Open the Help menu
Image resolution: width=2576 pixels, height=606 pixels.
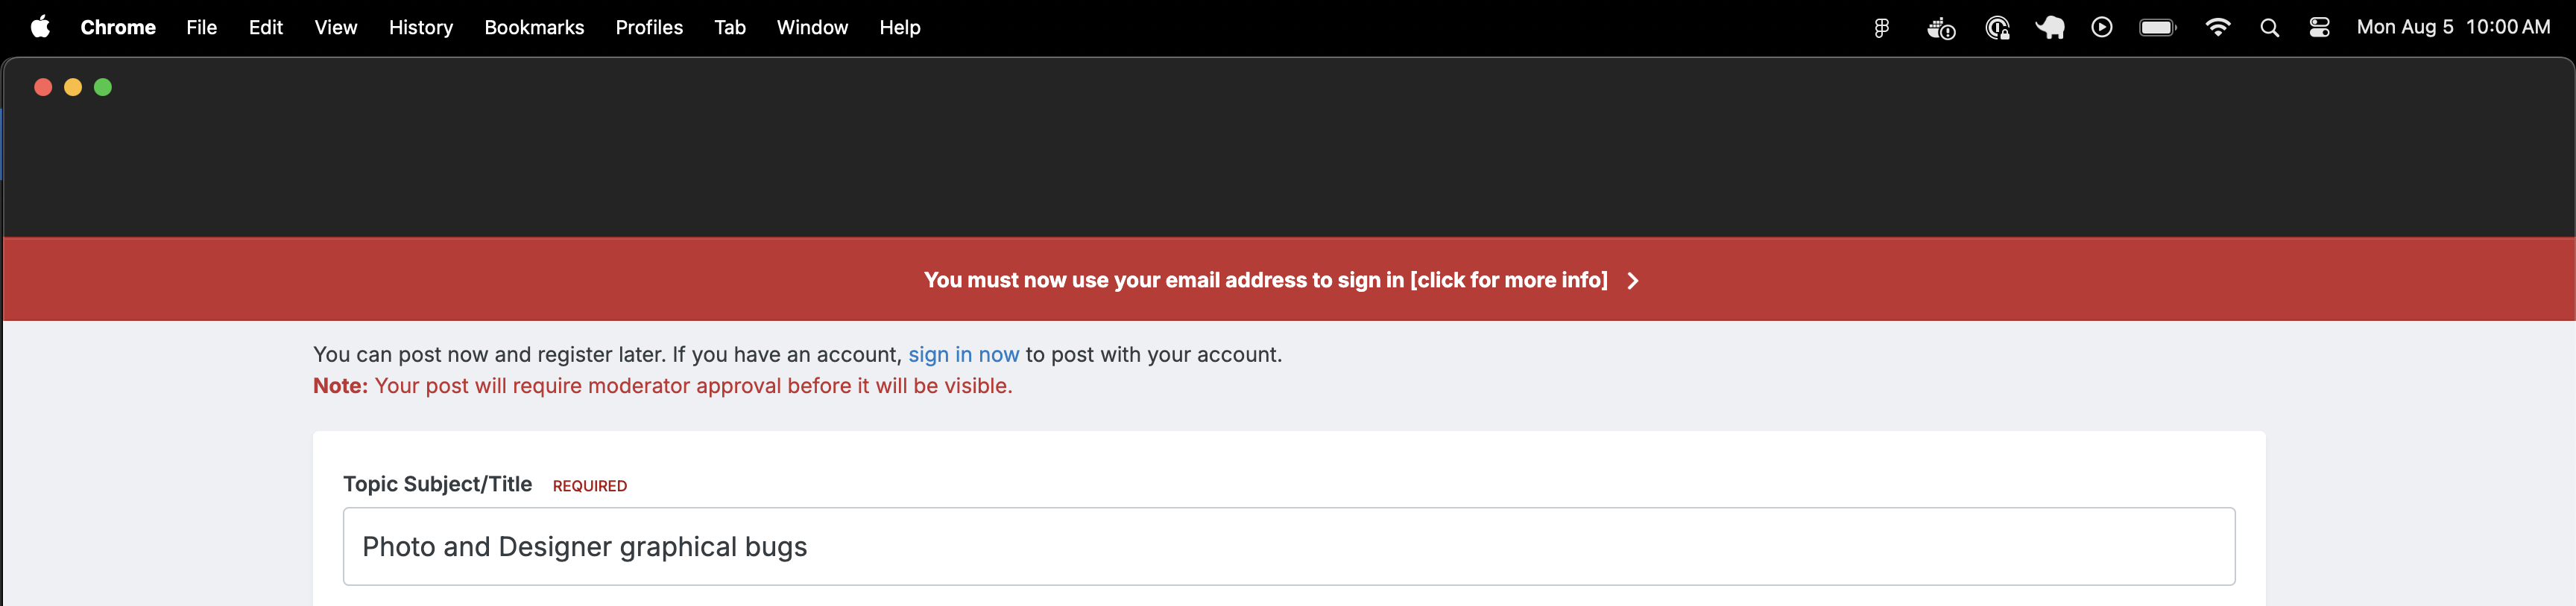pos(899,28)
